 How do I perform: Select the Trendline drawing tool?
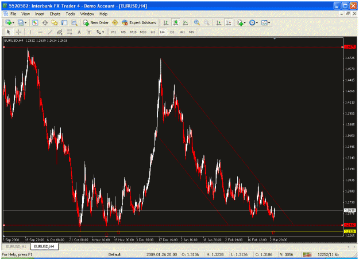coord(50,32)
